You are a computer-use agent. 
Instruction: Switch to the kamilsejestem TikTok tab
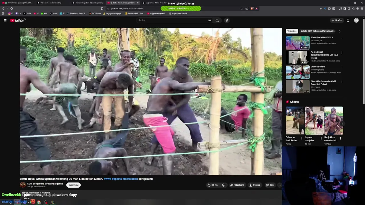click(88, 3)
